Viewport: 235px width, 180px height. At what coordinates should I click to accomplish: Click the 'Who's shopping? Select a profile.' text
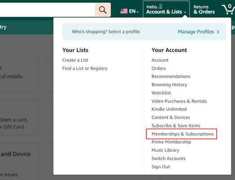coord(106,31)
